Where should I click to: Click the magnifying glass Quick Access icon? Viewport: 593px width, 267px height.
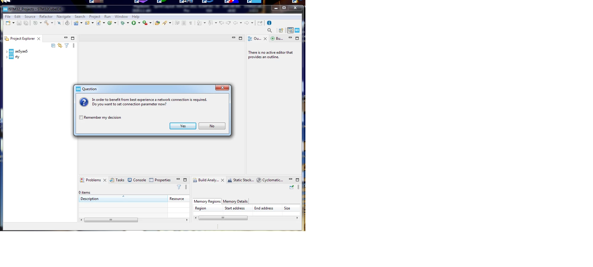pyautogui.click(x=270, y=30)
